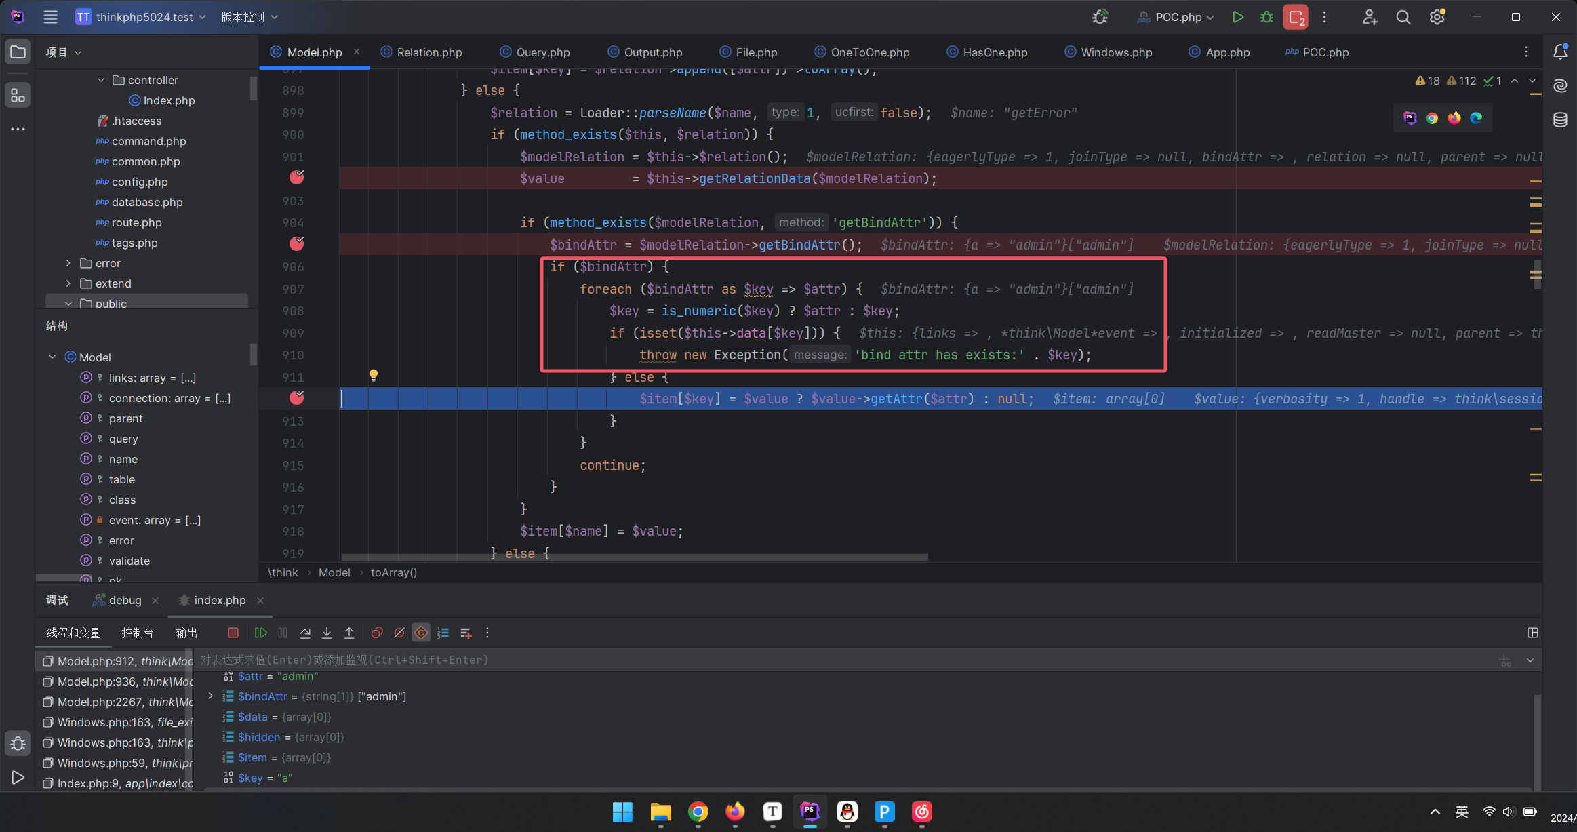Open Search Everywhere magnifier
Viewport: 1577px width, 832px height.
[x=1403, y=17]
